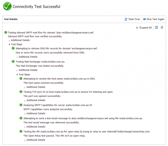Expand Additional Details for test email delivery
Image resolution: width=168 pixels, height=146 pixels.
coord(36,127)
